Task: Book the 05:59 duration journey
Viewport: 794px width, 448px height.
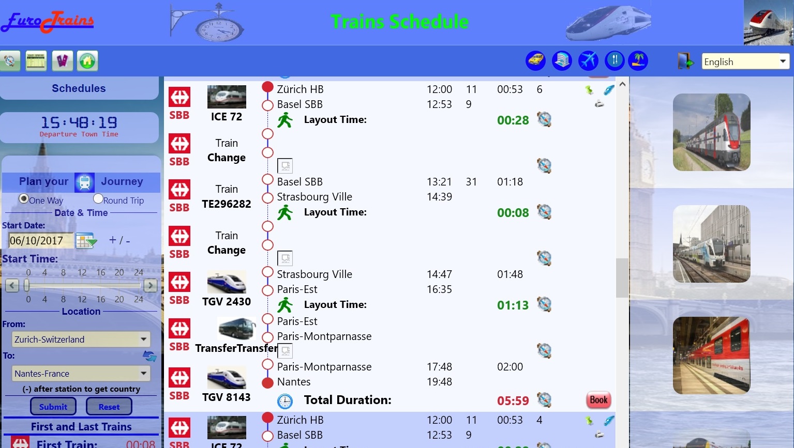Action: [x=598, y=400]
